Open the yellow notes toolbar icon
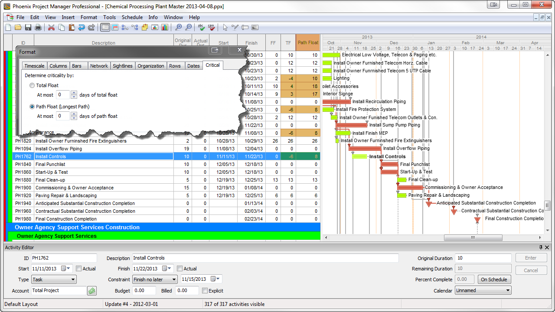Screen dimensions: 555x312 (144, 27)
